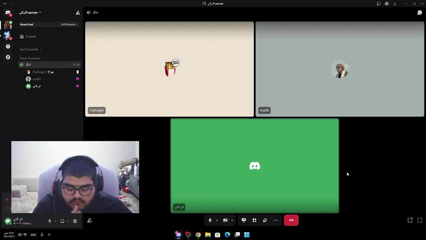Open Discord from Windows taskbar
This screenshot has height=240, width=426.
178,235
